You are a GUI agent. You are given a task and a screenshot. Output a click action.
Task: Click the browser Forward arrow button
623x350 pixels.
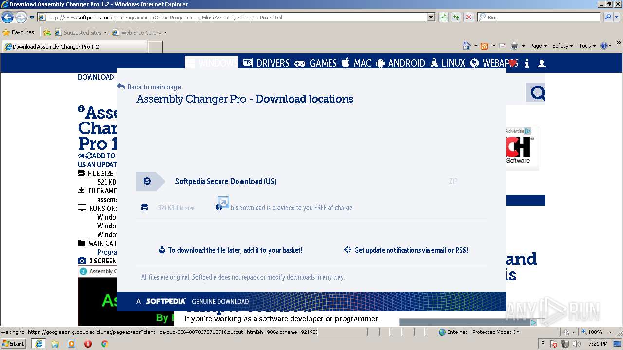[21, 17]
